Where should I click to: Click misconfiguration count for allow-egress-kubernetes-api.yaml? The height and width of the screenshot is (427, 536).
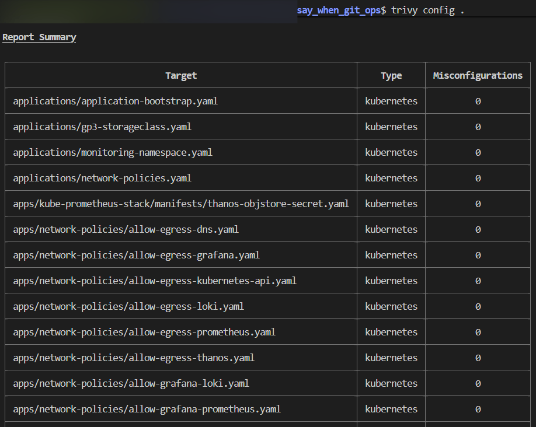[478, 281]
